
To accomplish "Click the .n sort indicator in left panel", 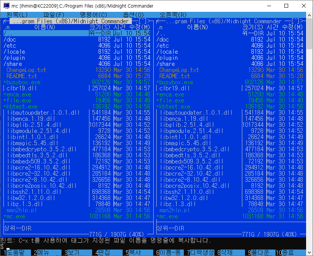I will point(6,27).
